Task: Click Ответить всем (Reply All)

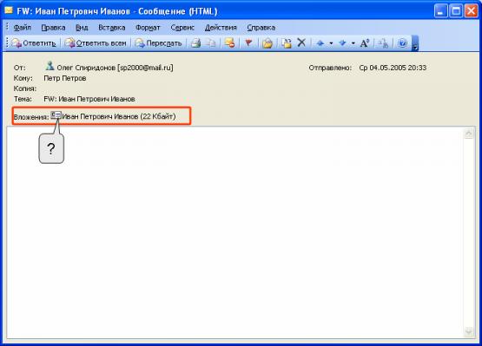Action: point(96,43)
